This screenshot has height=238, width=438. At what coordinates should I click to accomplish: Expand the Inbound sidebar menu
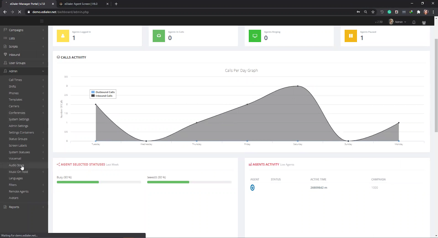pyautogui.click(x=24, y=55)
